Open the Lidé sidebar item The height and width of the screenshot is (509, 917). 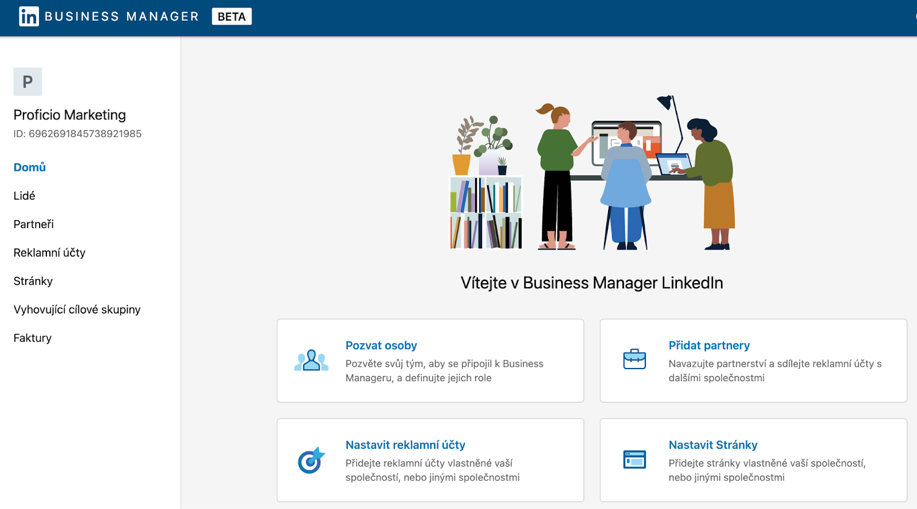(x=25, y=196)
